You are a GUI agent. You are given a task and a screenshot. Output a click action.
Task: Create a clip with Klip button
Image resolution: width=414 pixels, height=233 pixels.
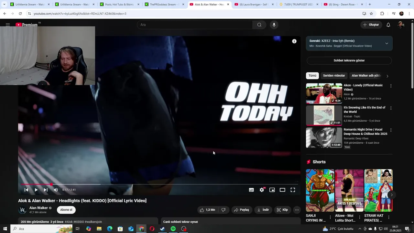[x=282, y=210]
